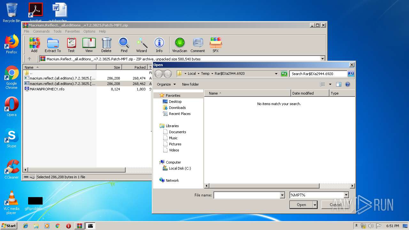Open the view options dropdown arrow

[x=330, y=84]
